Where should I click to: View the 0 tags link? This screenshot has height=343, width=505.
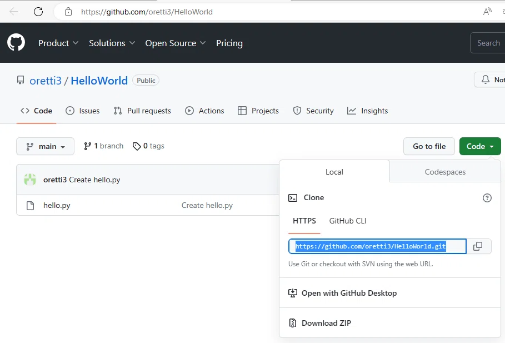(x=148, y=146)
